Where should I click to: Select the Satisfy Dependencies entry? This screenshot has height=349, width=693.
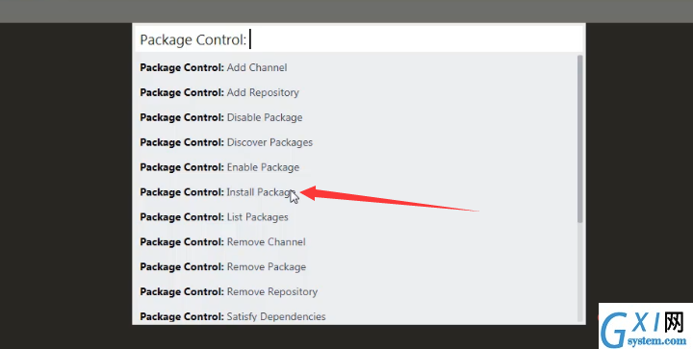click(356, 315)
